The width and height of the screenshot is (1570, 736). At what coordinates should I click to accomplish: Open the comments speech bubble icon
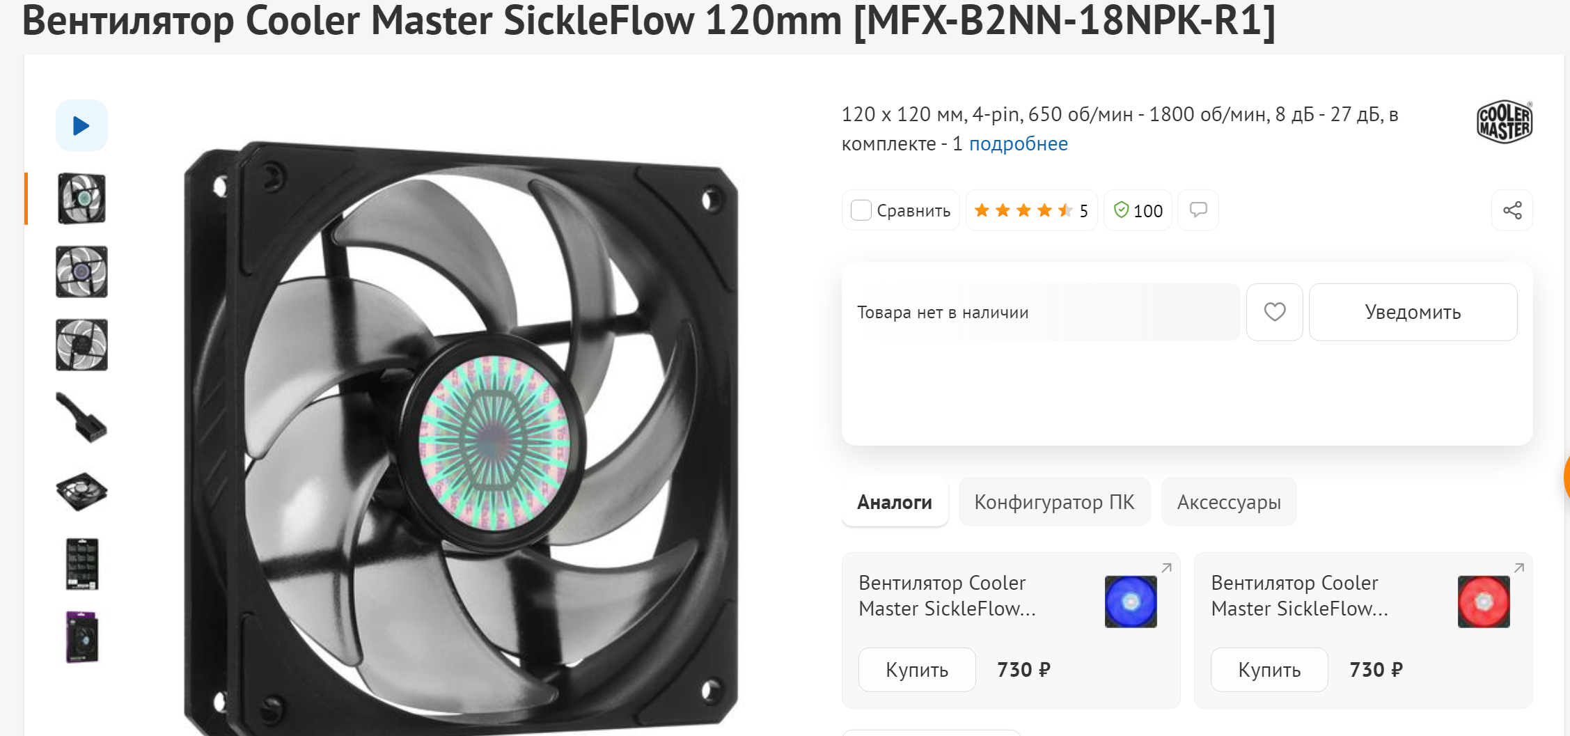[x=1198, y=210]
